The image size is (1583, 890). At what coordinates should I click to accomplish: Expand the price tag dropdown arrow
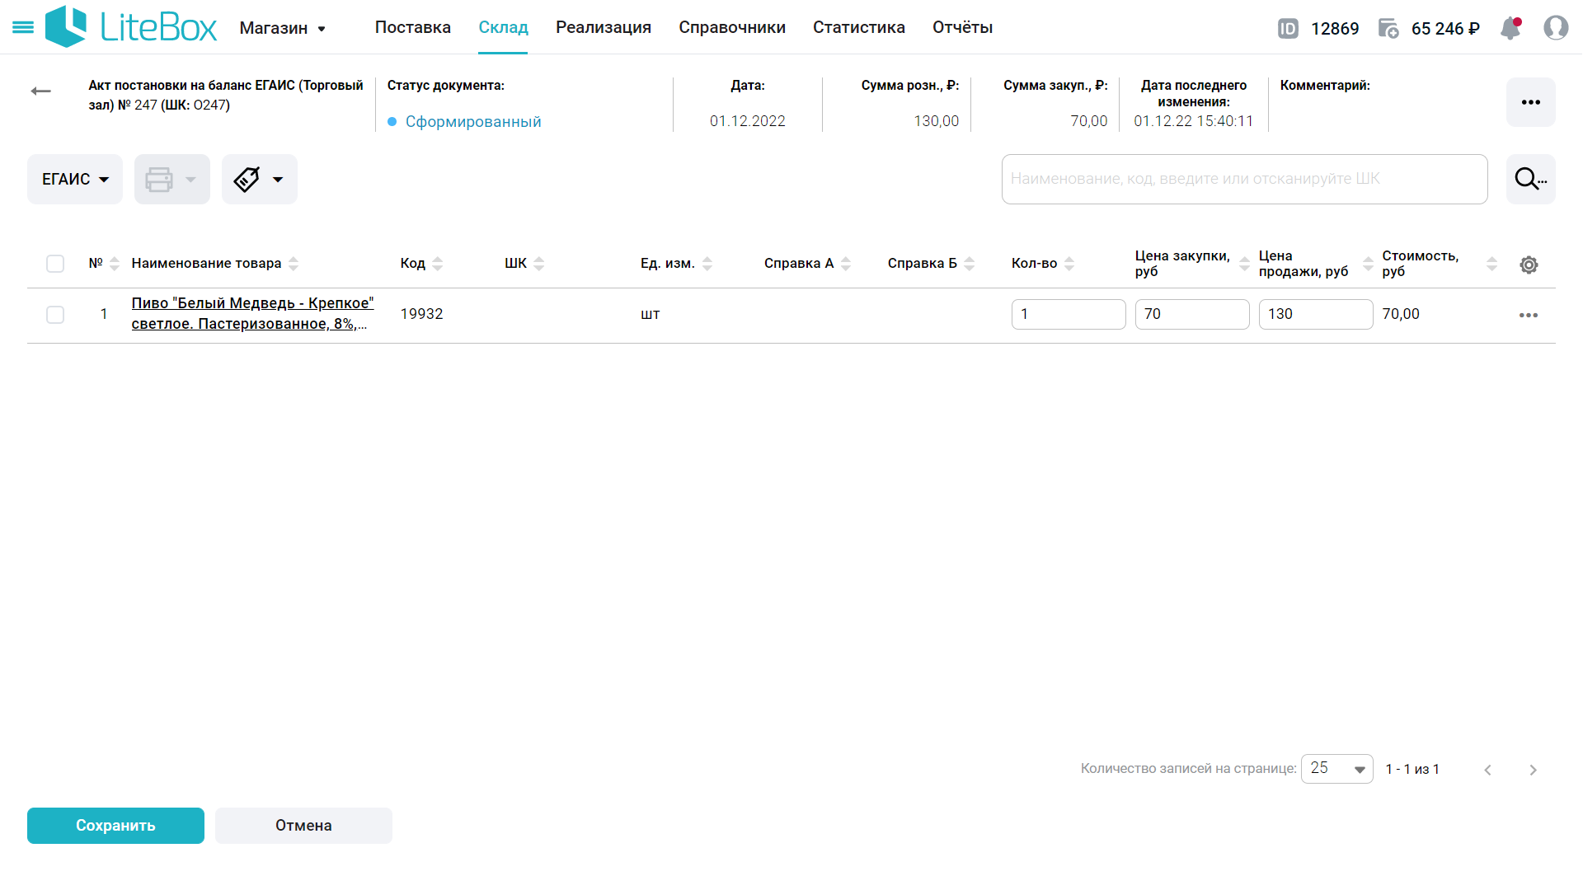[x=278, y=180]
